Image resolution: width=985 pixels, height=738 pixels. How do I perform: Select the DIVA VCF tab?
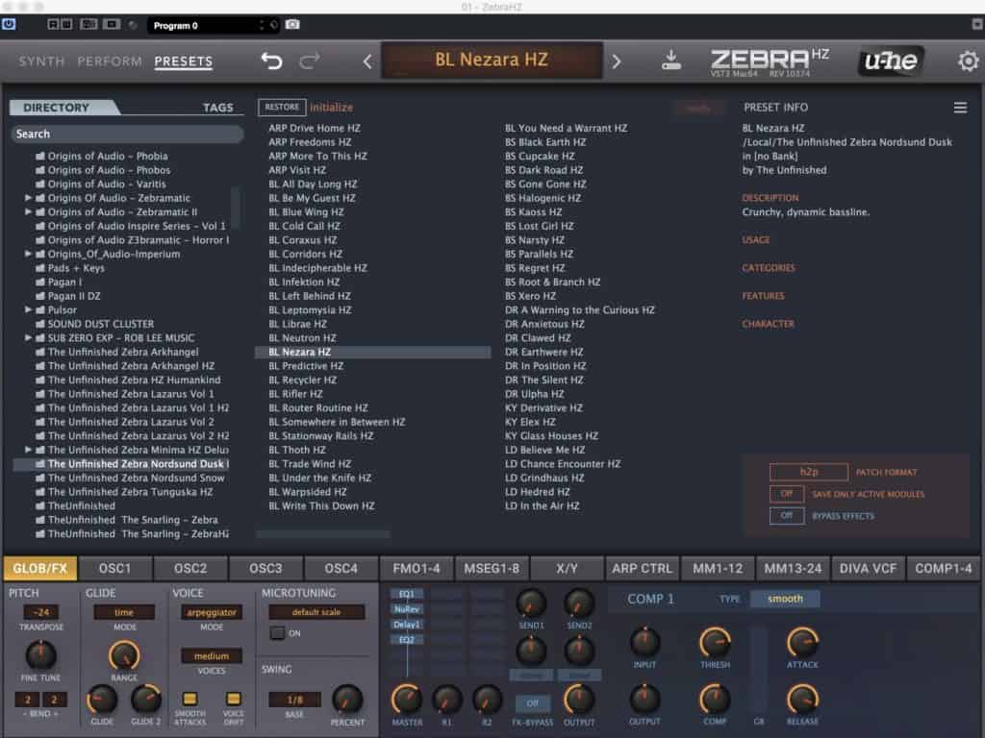tap(868, 569)
